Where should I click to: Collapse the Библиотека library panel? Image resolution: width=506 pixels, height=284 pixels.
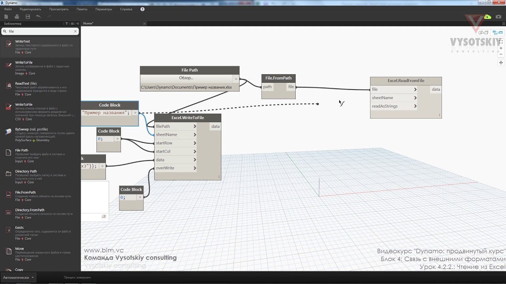pyautogui.click(x=77, y=24)
